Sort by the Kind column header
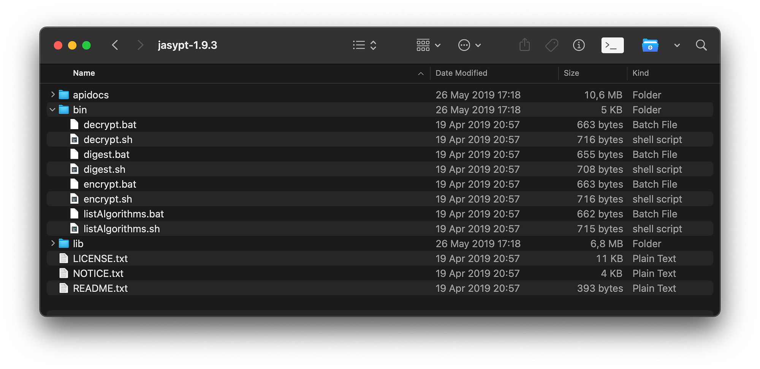Image resolution: width=760 pixels, height=369 pixels. (640, 73)
